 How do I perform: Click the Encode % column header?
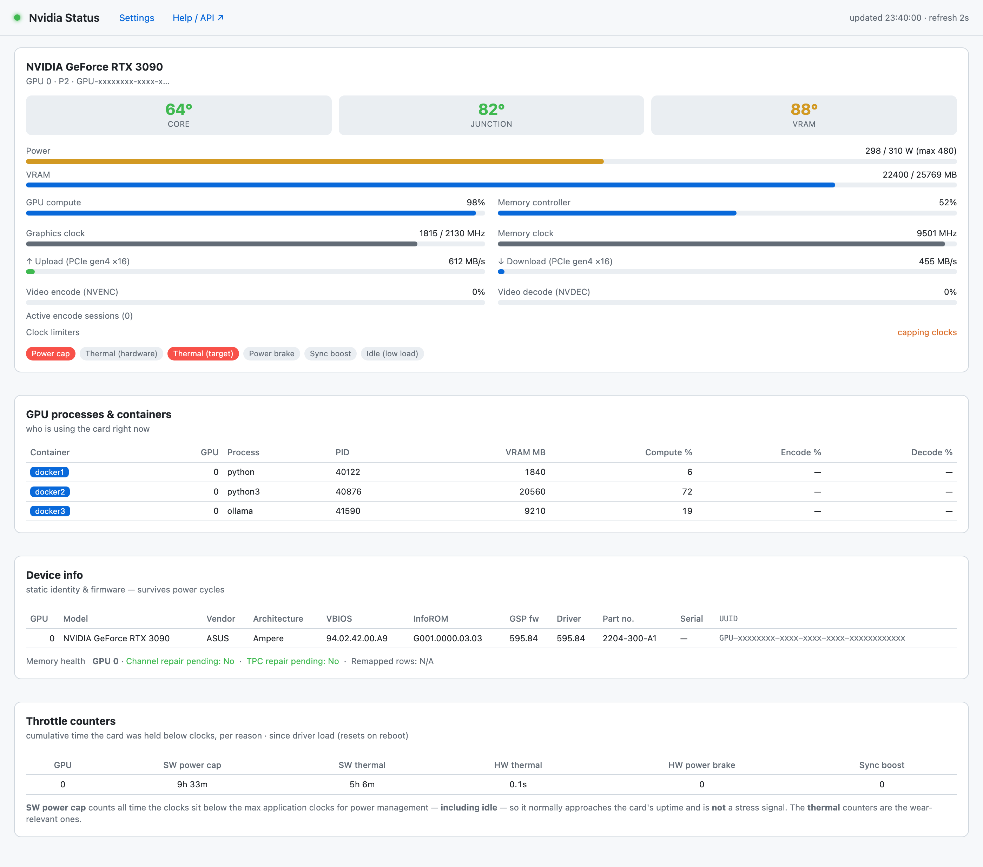(x=801, y=452)
